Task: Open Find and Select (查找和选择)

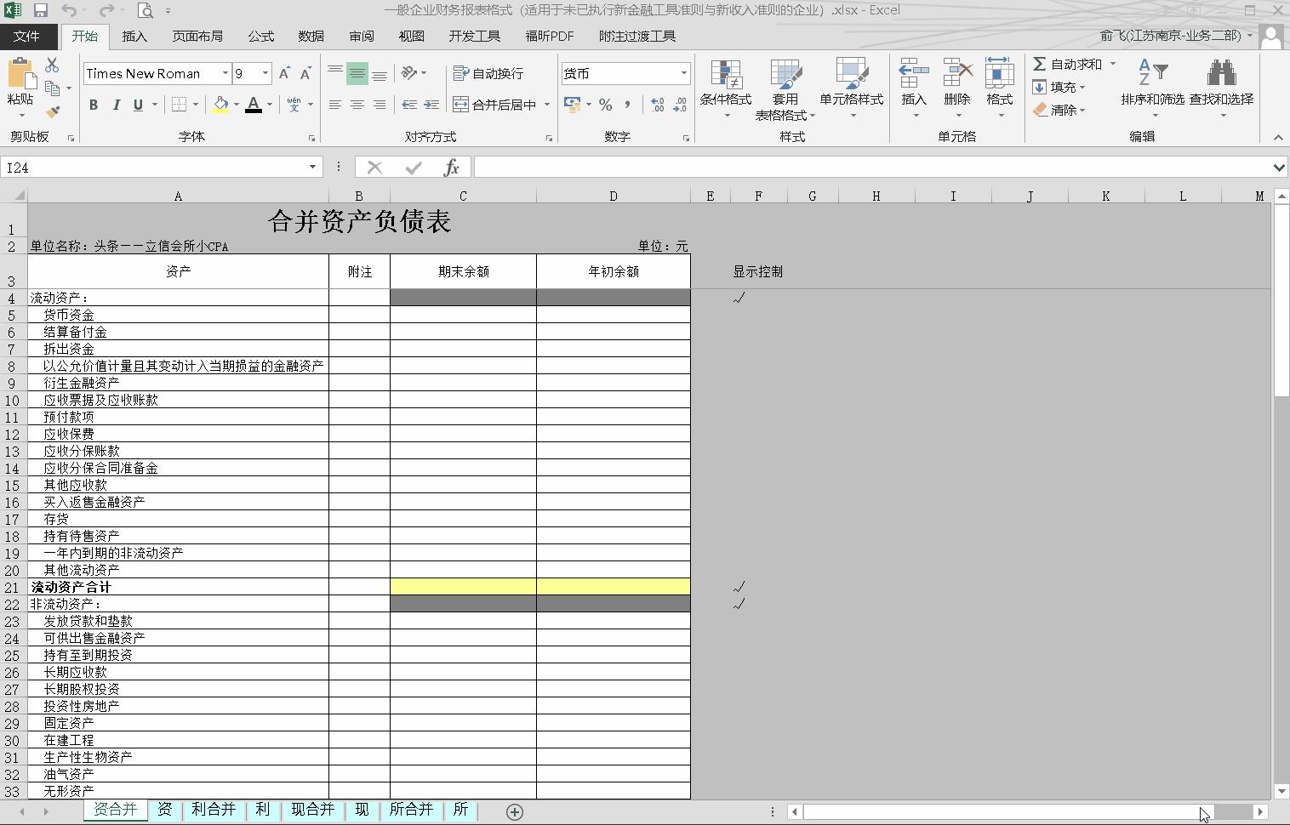Action: click(x=1220, y=85)
